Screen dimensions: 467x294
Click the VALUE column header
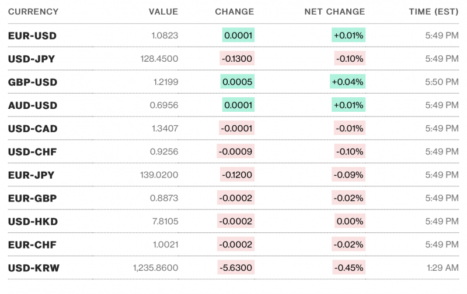tap(163, 12)
